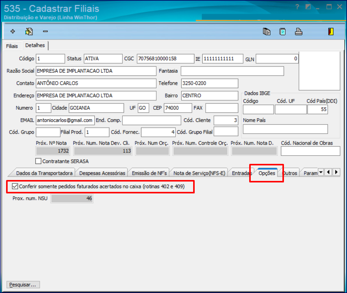Click the notepad icon in toolbar
Image resolution: width=347 pixels, height=293 pixels.
tap(282, 31)
